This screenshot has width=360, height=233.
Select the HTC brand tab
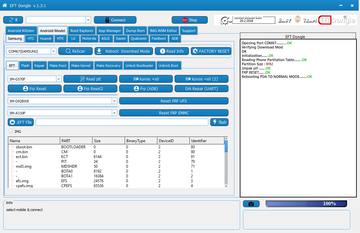31,38
